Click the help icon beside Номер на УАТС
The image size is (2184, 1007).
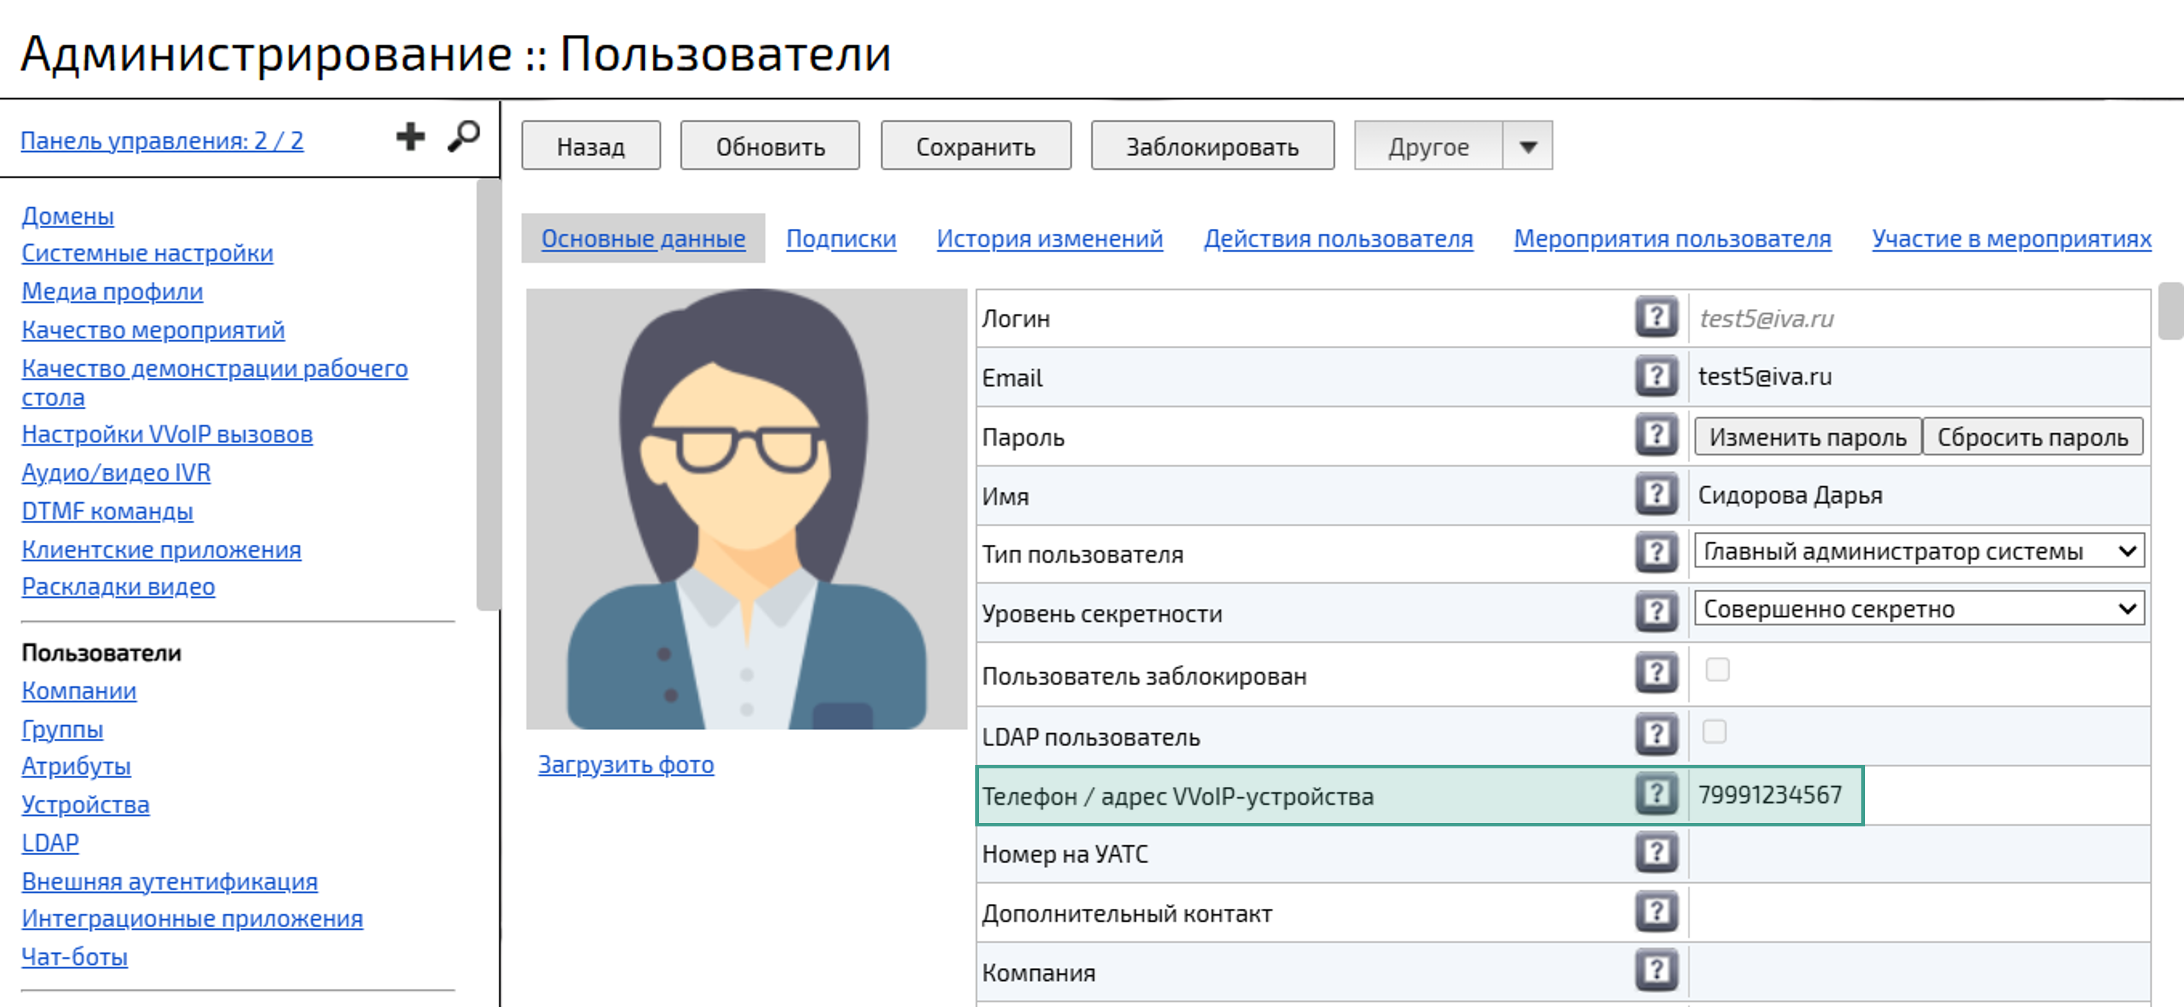[1656, 854]
